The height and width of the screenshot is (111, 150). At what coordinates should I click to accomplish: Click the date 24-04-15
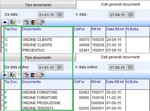point(114,40)
